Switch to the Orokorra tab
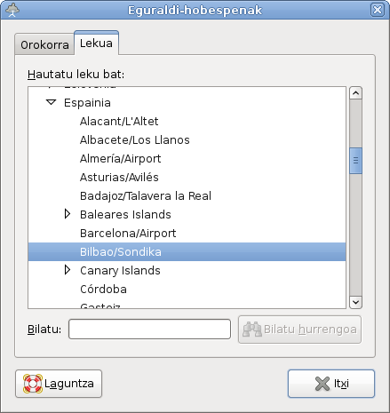 [44, 44]
